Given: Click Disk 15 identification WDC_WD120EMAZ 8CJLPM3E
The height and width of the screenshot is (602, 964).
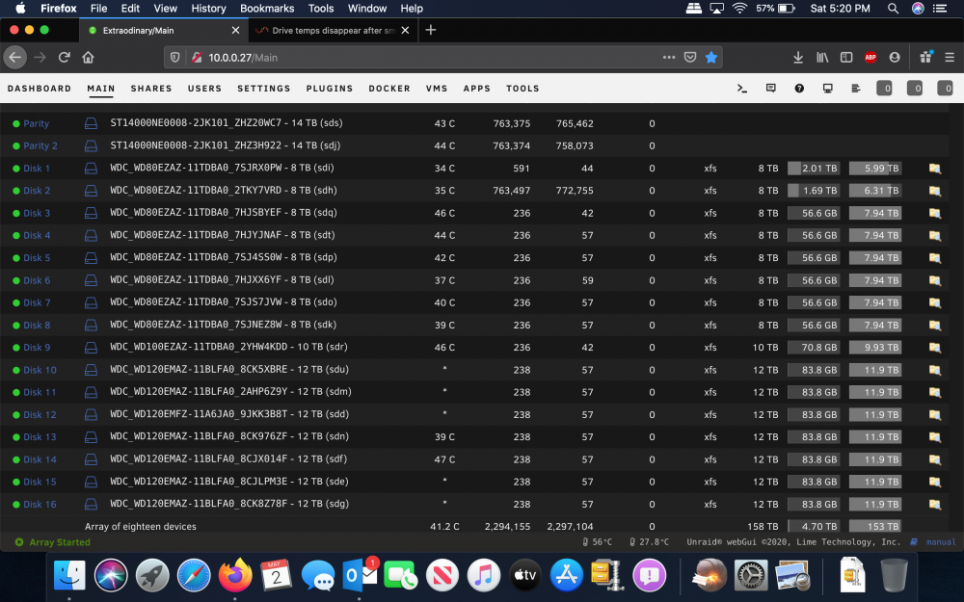Looking at the screenshot, I should 229,482.
